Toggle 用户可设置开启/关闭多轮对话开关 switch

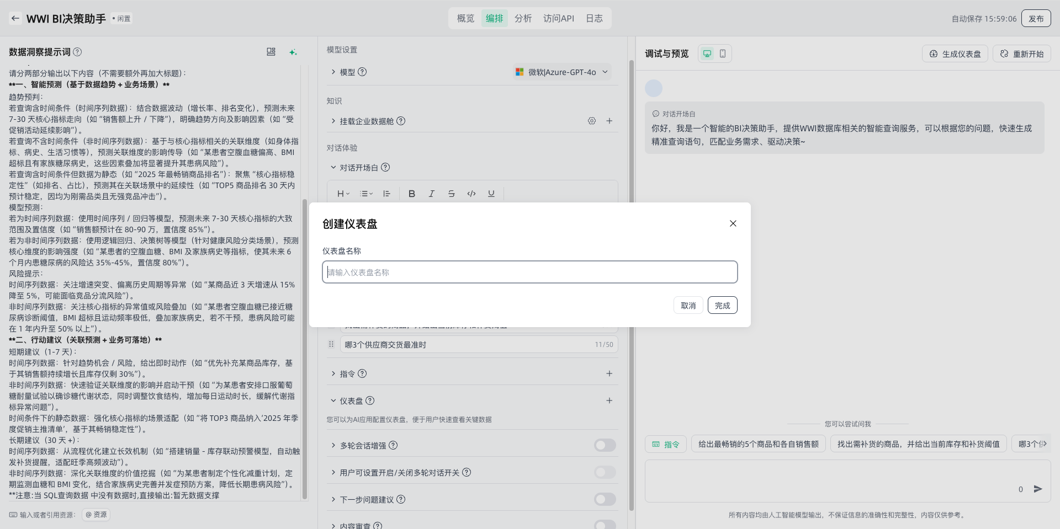click(605, 472)
